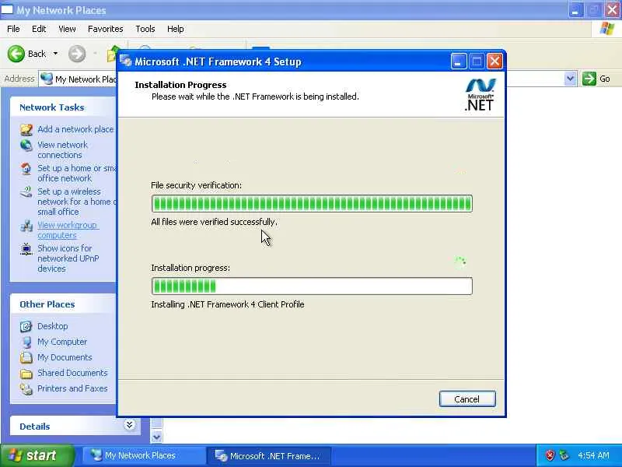Click the installation progress bar
The image size is (622, 467).
[312, 286]
